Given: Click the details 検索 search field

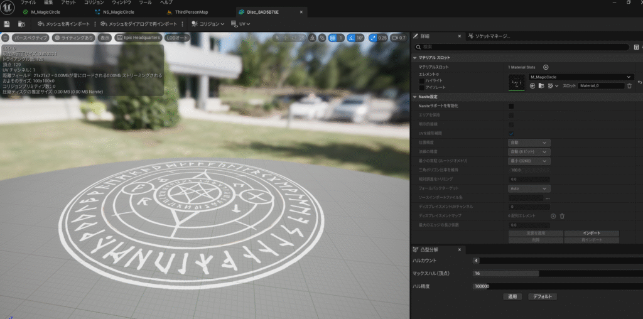Looking at the screenshot, I should tap(521, 47).
